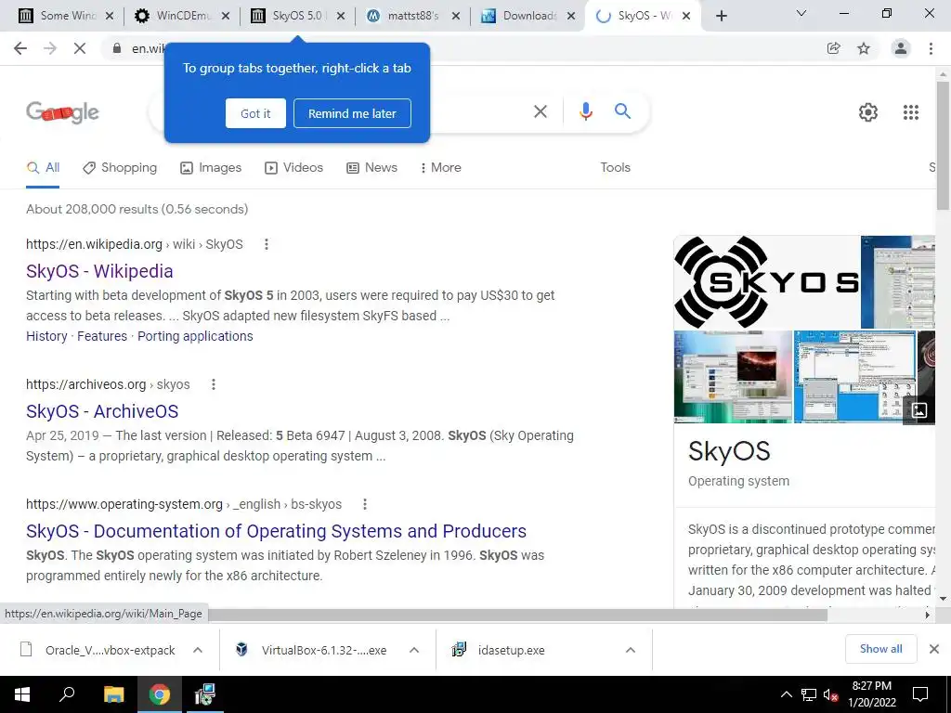The height and width of the screenshot is (713, 951).
Task: Expand the idasetup.exe download menu
Action: click(x=631, y=650)
